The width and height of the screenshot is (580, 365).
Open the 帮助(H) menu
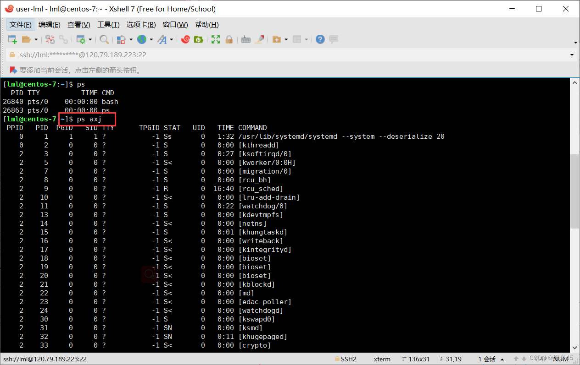coord(207,25)
